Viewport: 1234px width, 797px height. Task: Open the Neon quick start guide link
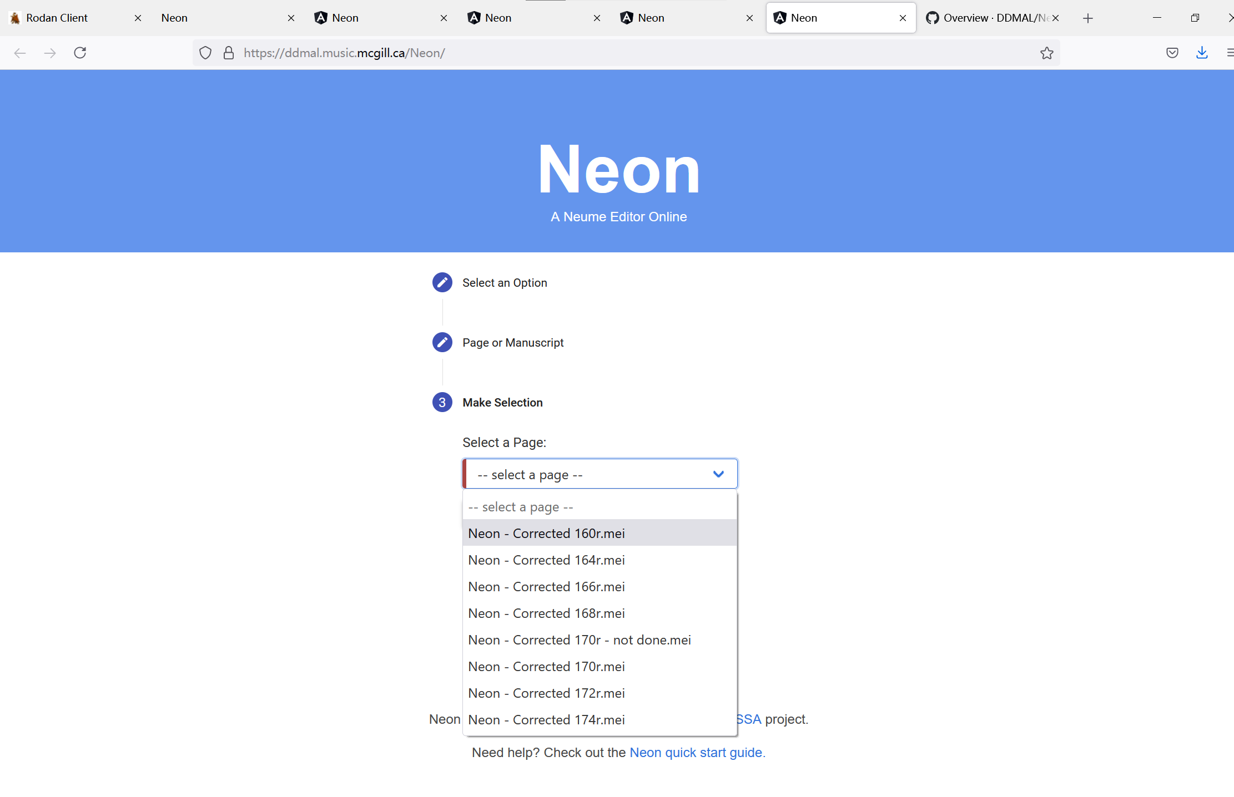(697, 753)
